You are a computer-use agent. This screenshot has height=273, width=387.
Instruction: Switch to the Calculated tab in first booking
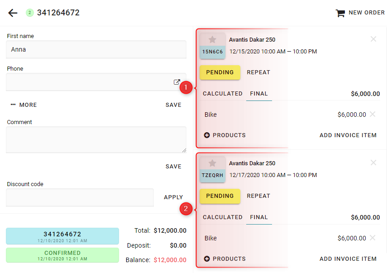[223, 94]
